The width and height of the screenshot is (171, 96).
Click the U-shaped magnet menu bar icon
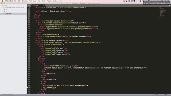click(126, 1)
